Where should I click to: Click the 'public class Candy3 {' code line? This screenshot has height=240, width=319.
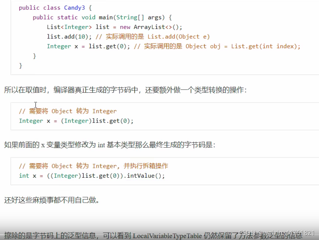(55, 8)
